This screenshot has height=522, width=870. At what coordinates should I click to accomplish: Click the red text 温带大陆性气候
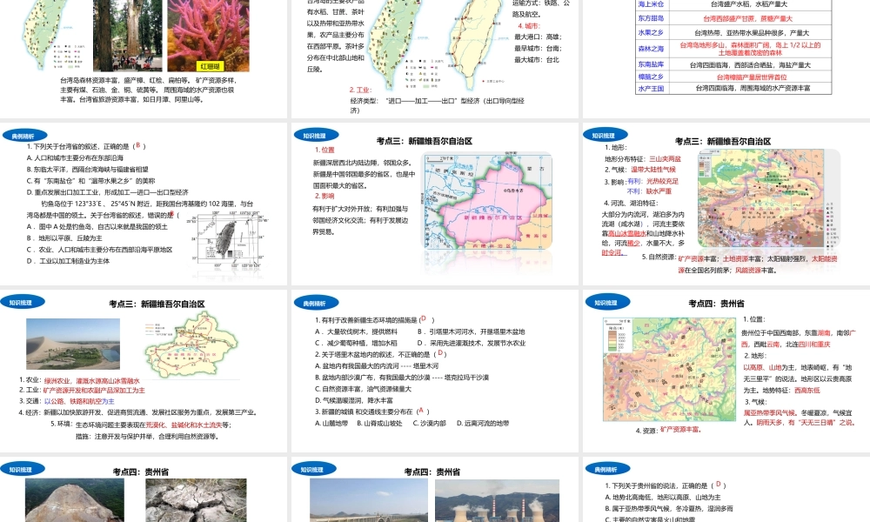653,170
